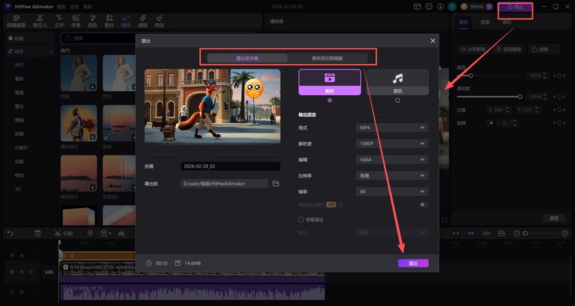This screenshot has height=306, width=575.
Task: Toggle the scale keyframe diamond
Action: (559, 75)
